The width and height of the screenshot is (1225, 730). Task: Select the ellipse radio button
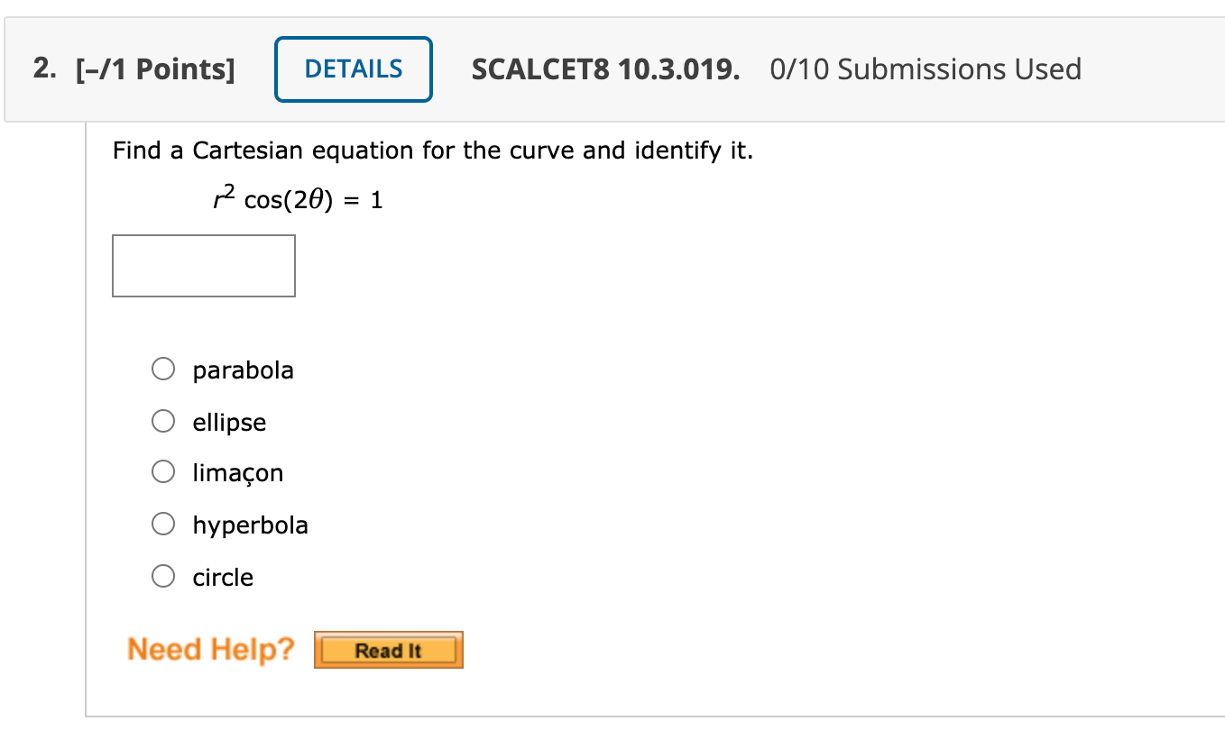coord(163,420)
